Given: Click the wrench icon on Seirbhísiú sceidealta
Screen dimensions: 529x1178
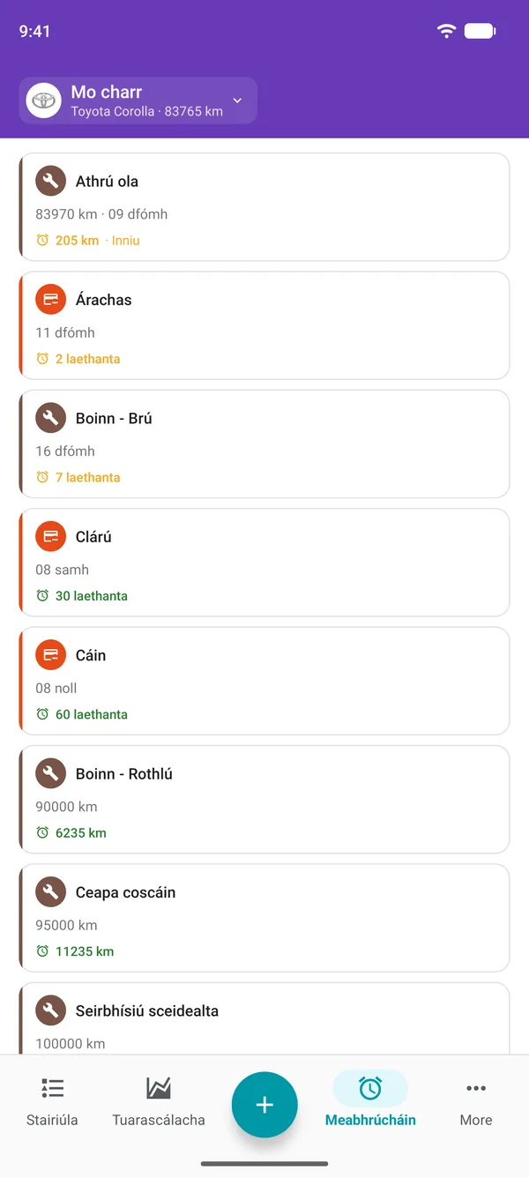Looking at the screenshot, I should [50, 1010].
